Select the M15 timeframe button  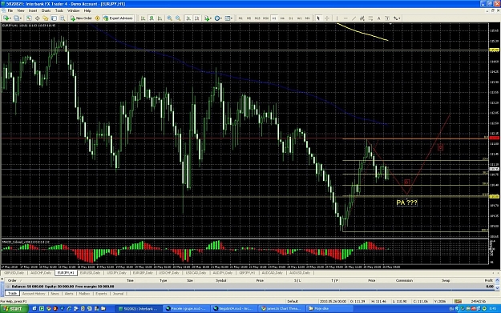point(257,18)
